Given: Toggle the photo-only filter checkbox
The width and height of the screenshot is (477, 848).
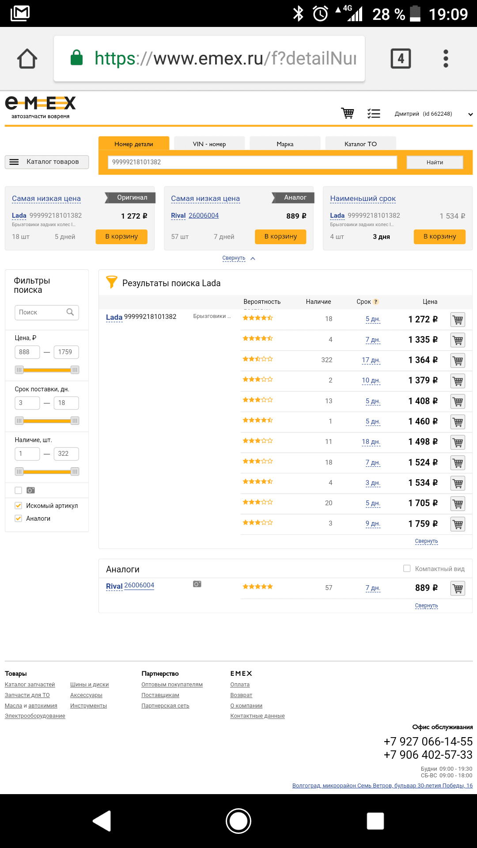Looking at the screenshot, I should click(x=19, y=490).
